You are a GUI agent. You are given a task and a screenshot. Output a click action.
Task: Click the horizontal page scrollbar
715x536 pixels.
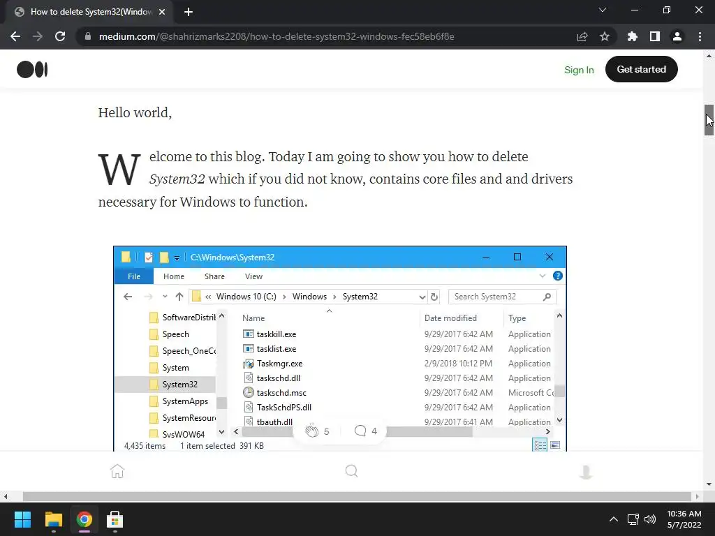[x=357, y=496]
